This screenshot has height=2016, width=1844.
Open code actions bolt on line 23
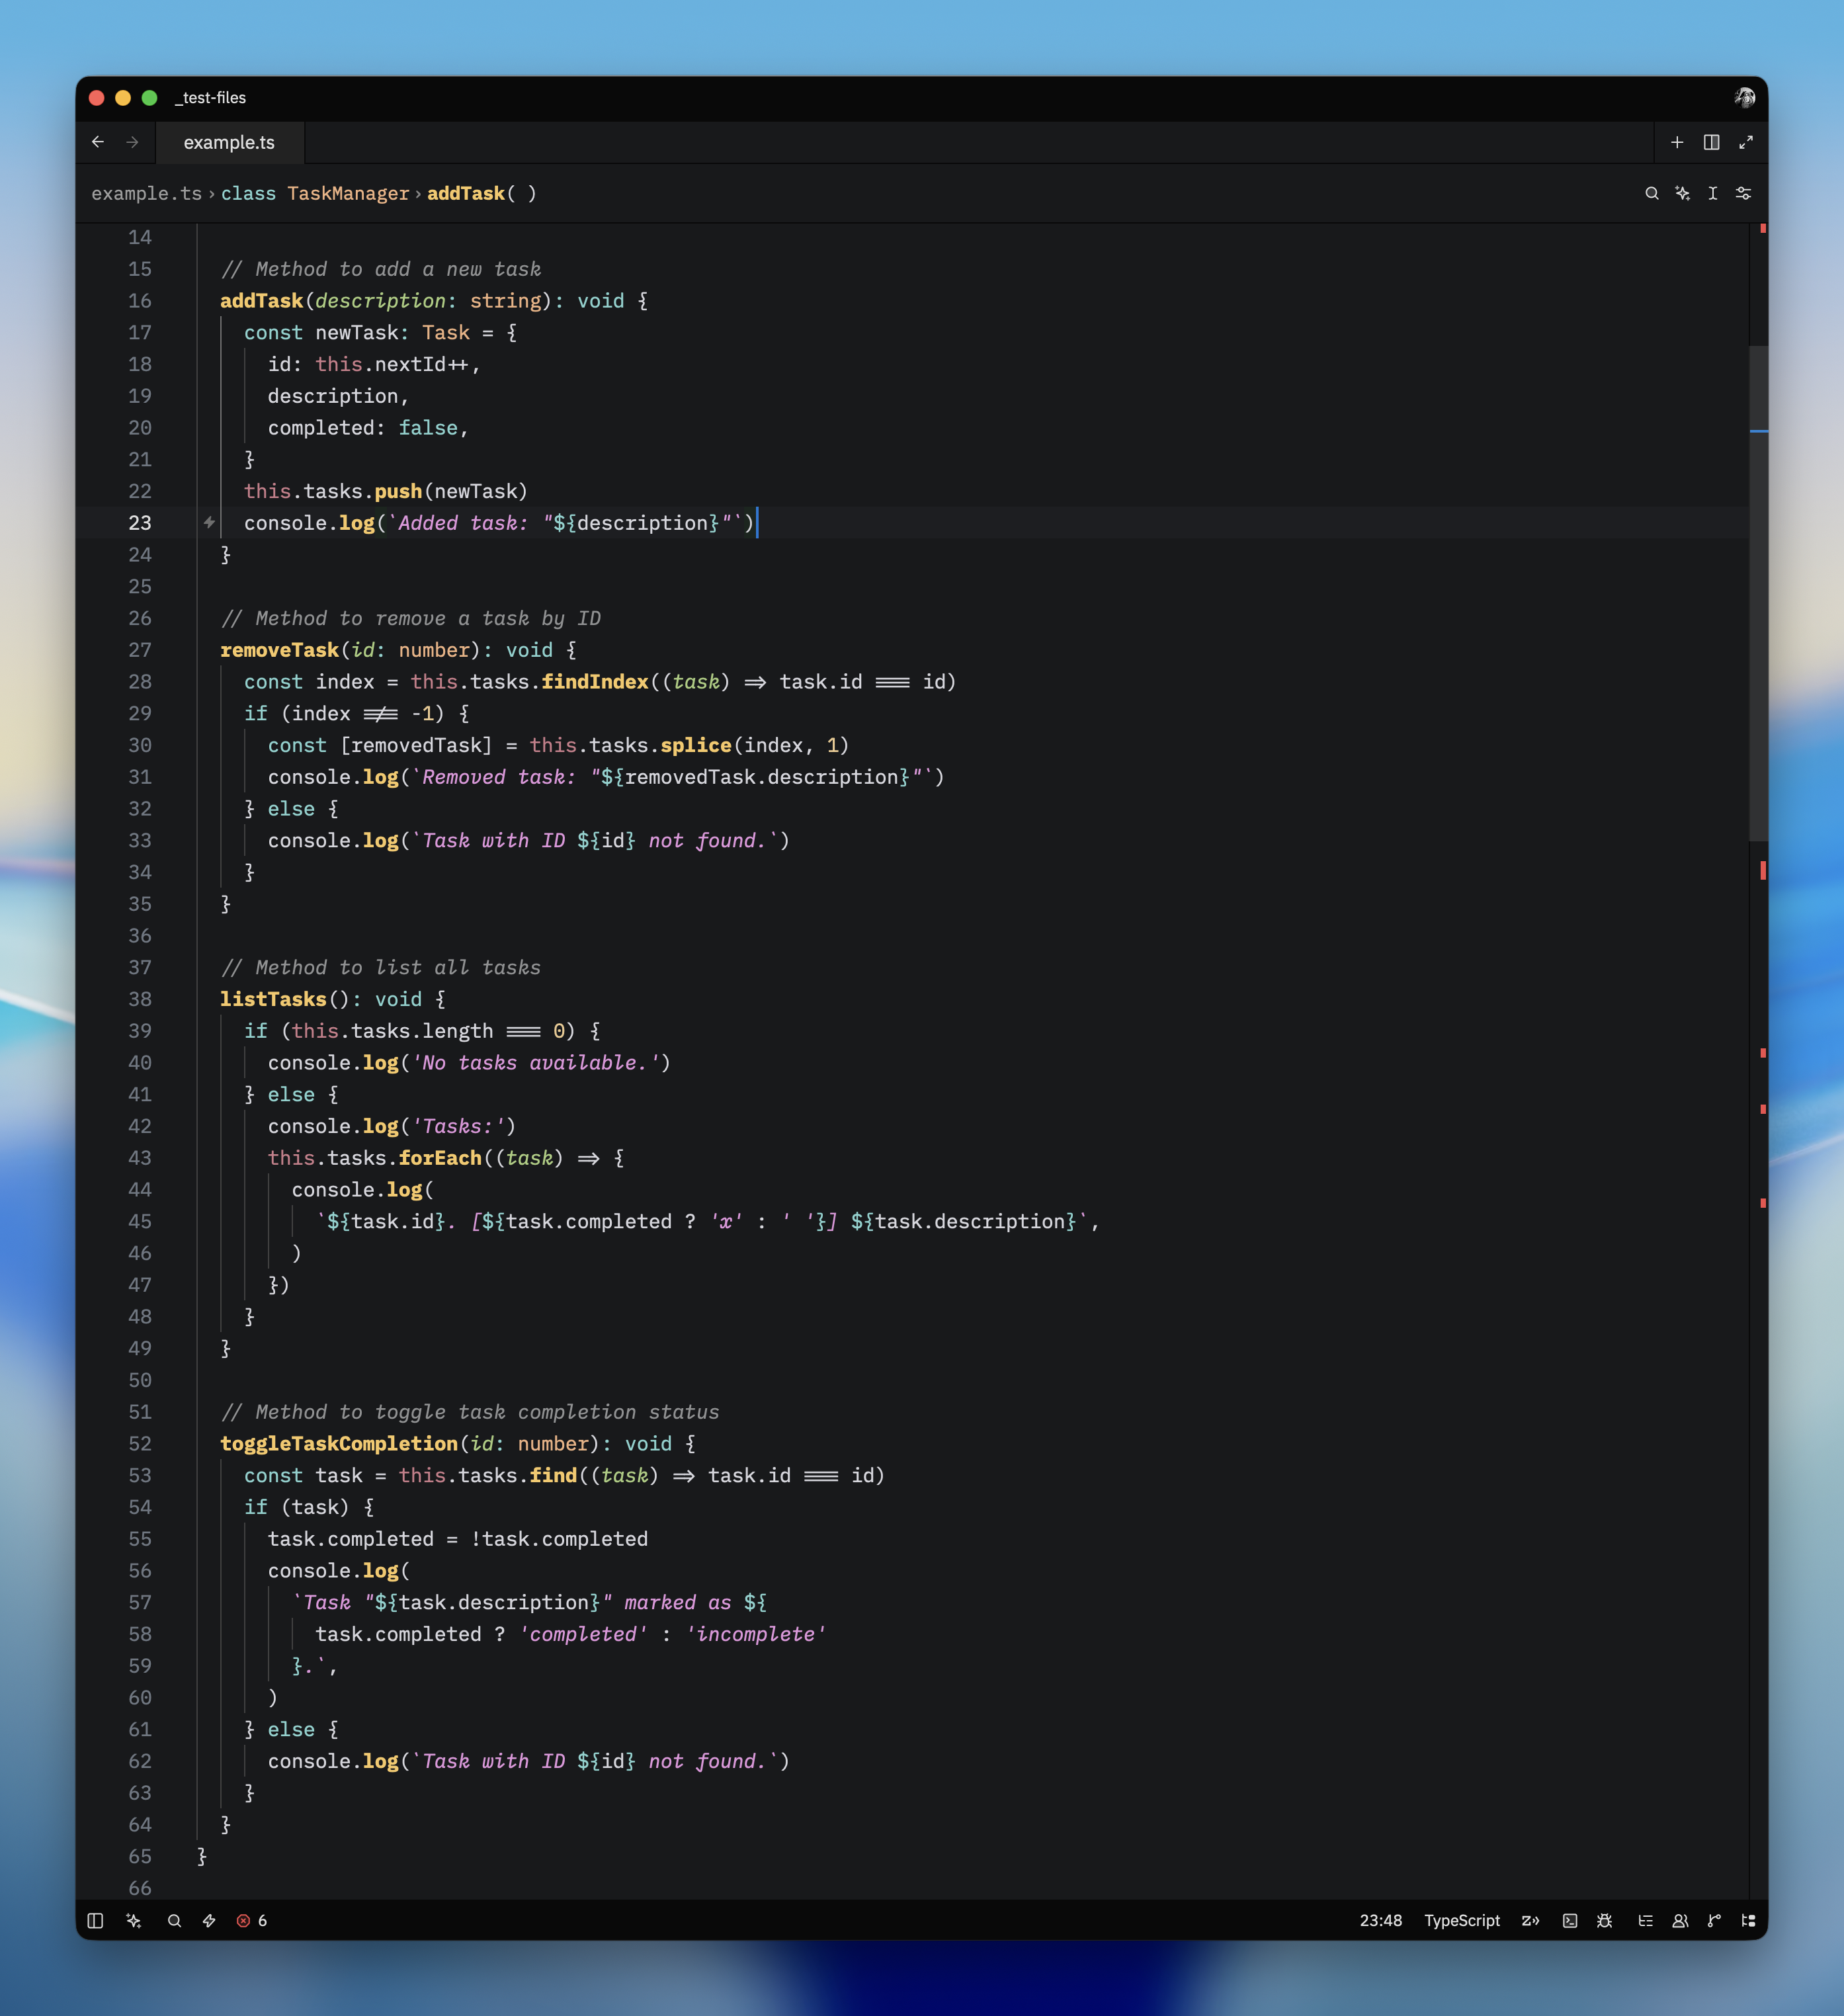pos(209,522)
